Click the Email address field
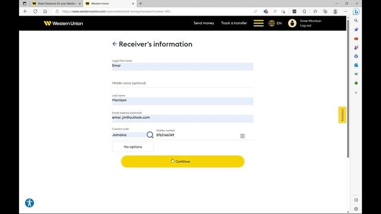The height and width of the screenshot is (214, 381). pos(183,118)
